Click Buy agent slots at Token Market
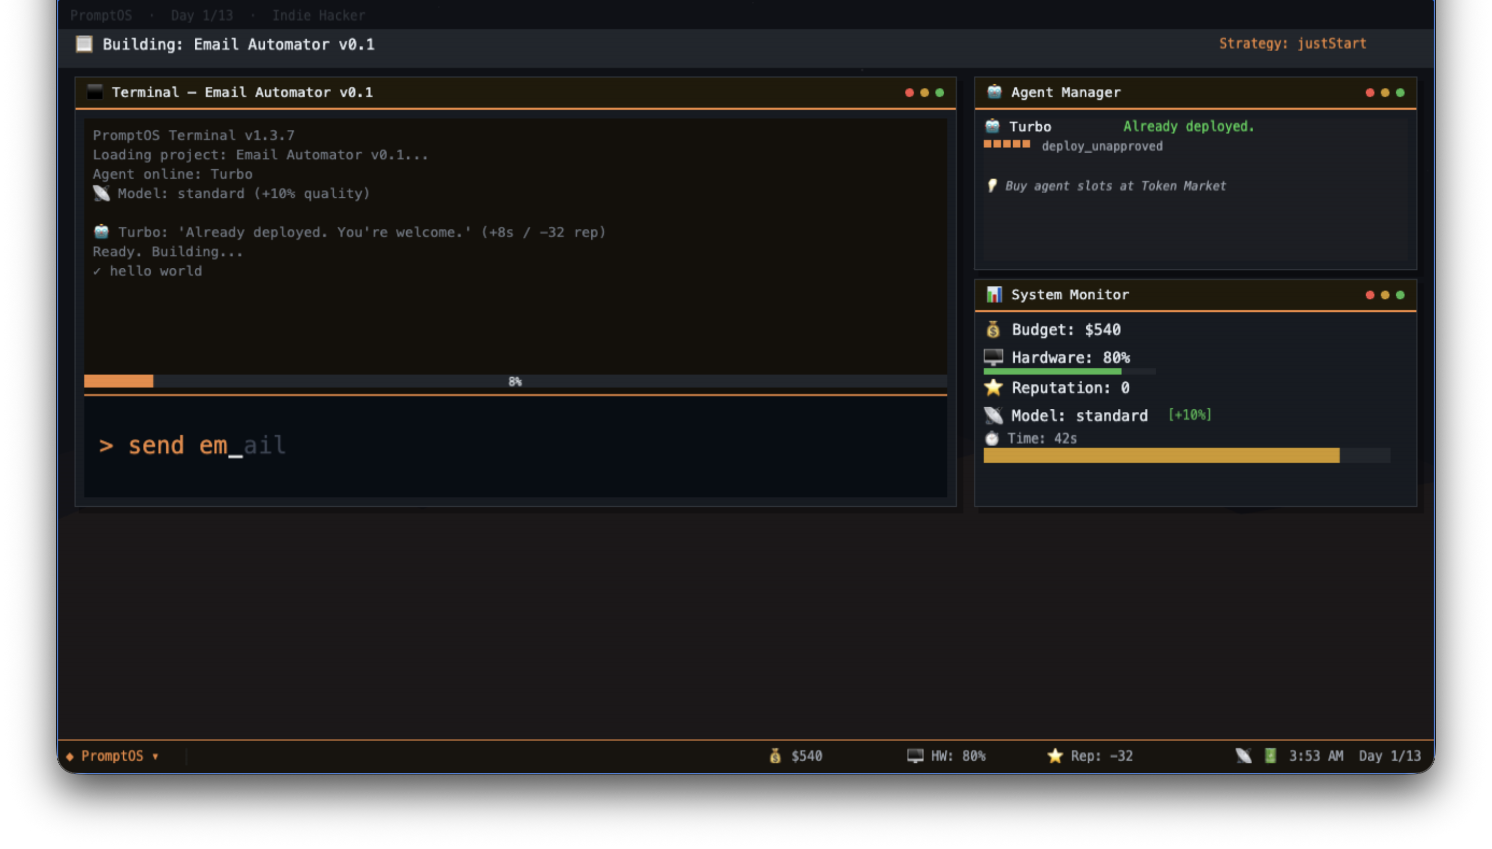Screen dimensions: 1492x849 coord(1114,186)
